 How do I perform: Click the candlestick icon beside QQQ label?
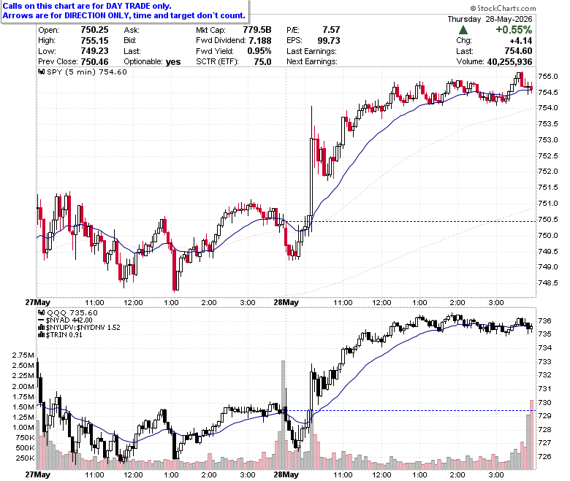42,312
